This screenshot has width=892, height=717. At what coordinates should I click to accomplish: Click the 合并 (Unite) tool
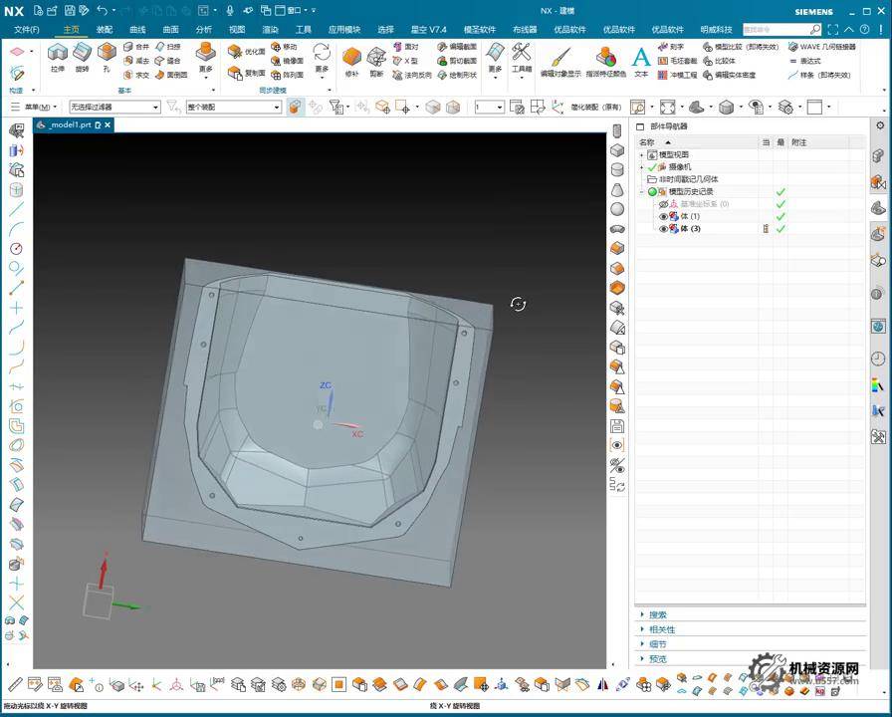pyautogui.click(x=136, y=47)
